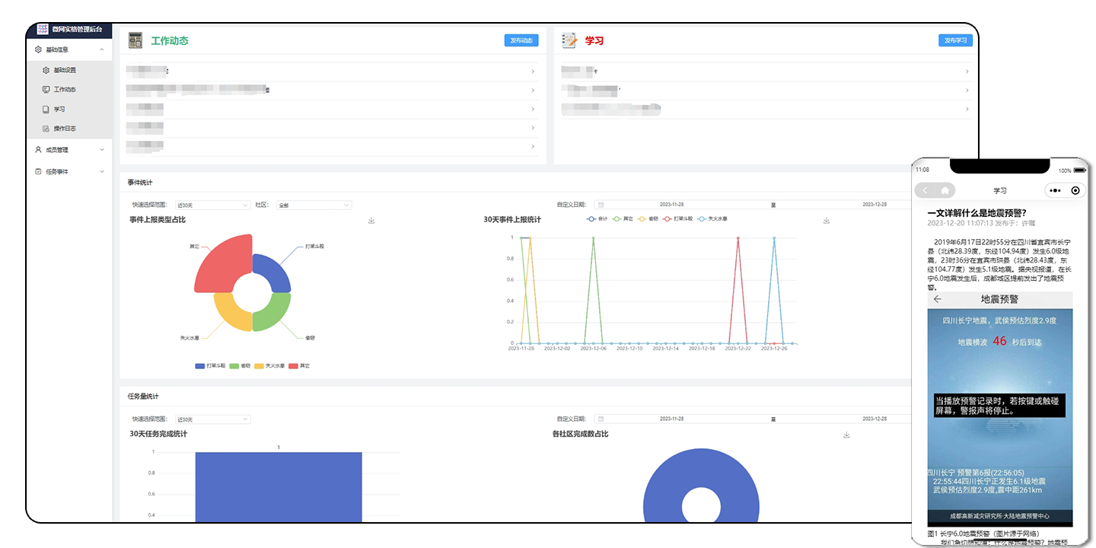Open the mini-program three-dot menu
Image resolution: width=1096 pixels, height=548 pixels.
1054,190
